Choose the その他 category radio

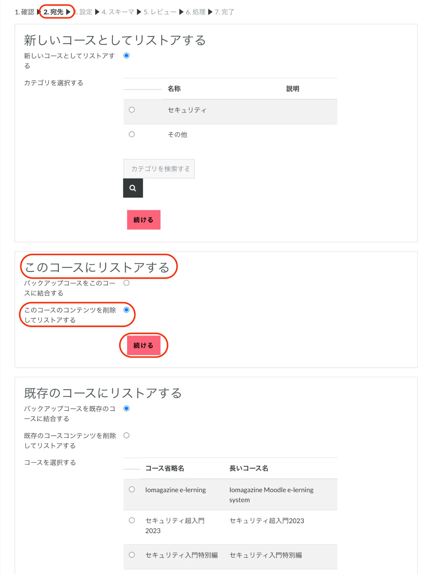(132, 134)
